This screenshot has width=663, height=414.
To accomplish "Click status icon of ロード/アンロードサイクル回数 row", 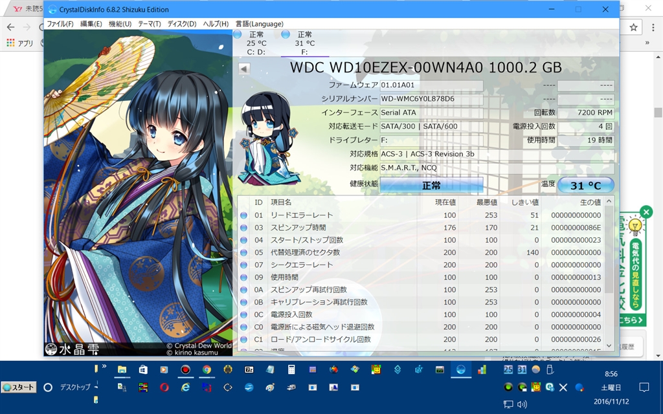I will [x=243, y=340].
